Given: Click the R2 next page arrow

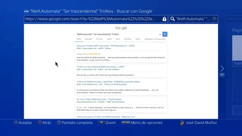Looking at the screenshot, I should click(222, 69).
